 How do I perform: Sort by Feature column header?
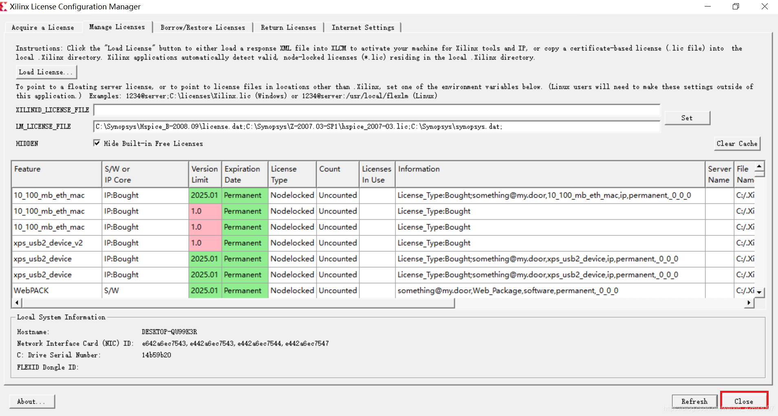coord(57,174)
